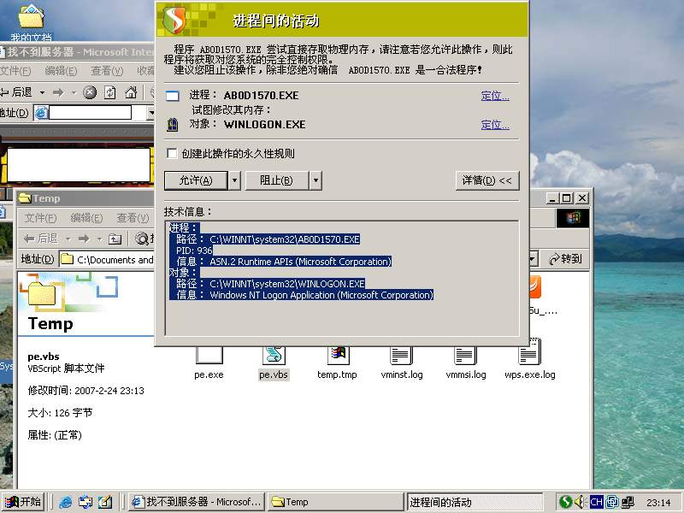Click 定位 link for WINLOGON.EXE object
This screenshot has width=684, height=513.
click(x=495, y=125)
